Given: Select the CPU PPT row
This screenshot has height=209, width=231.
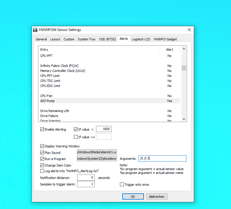Looking at the screenshot, I should (110, 56).
